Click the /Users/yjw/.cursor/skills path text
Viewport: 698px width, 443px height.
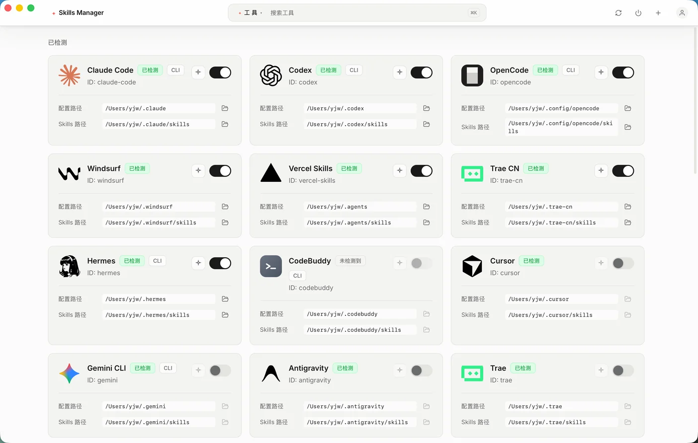pos(550,315)
